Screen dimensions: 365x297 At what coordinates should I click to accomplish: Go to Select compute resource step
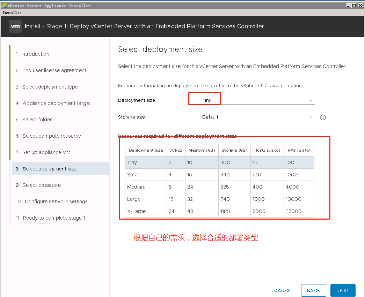point(49,136)
